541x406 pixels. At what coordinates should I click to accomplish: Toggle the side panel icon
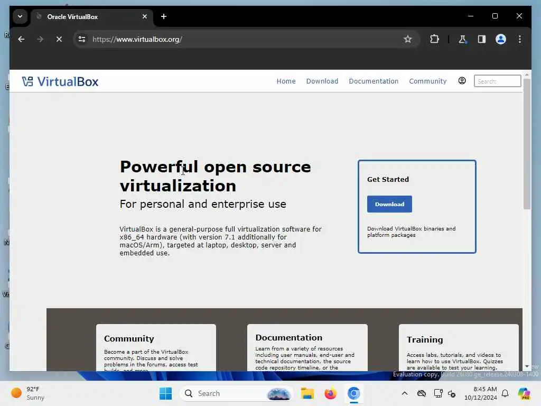coord(482,39)
